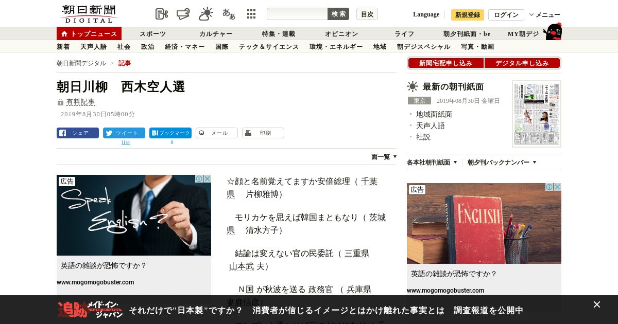Screen dimensions: 618x324
Task: Click 新聞宅配申し込み button
Action: coord(446,63)
